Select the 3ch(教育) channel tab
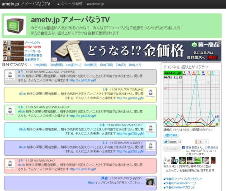The image size is (226, 191). point(56,65)
